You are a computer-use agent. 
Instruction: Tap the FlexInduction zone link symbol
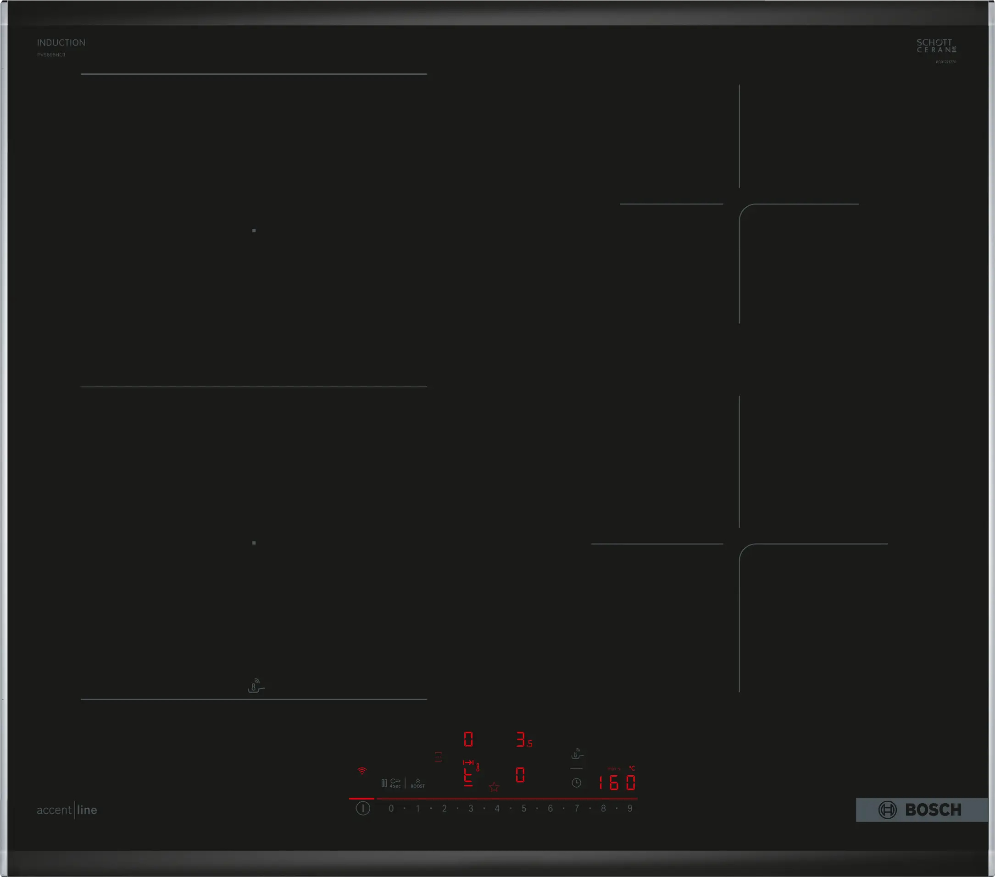point(438,757)
